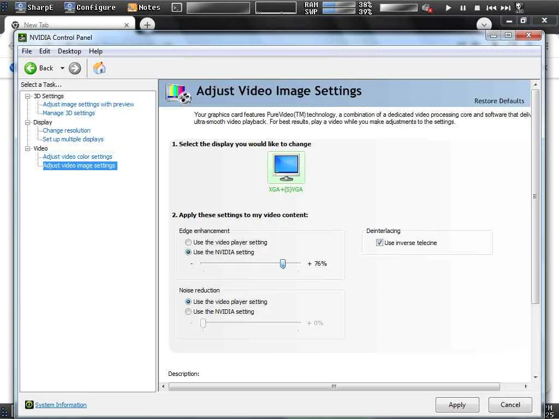Click the Pause media control

[x=463, y=8]
